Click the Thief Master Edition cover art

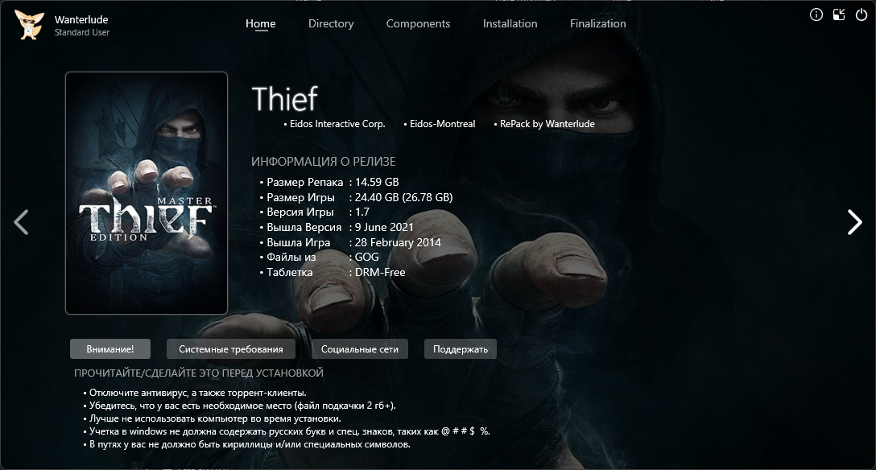point(147,193)
